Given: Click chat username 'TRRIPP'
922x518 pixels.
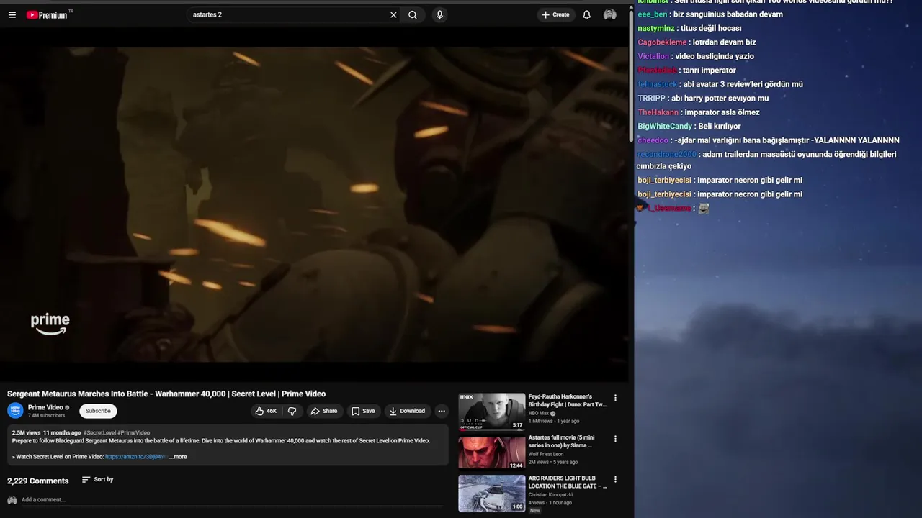Looking at the screenshot, I should click(x=651, y=99).
